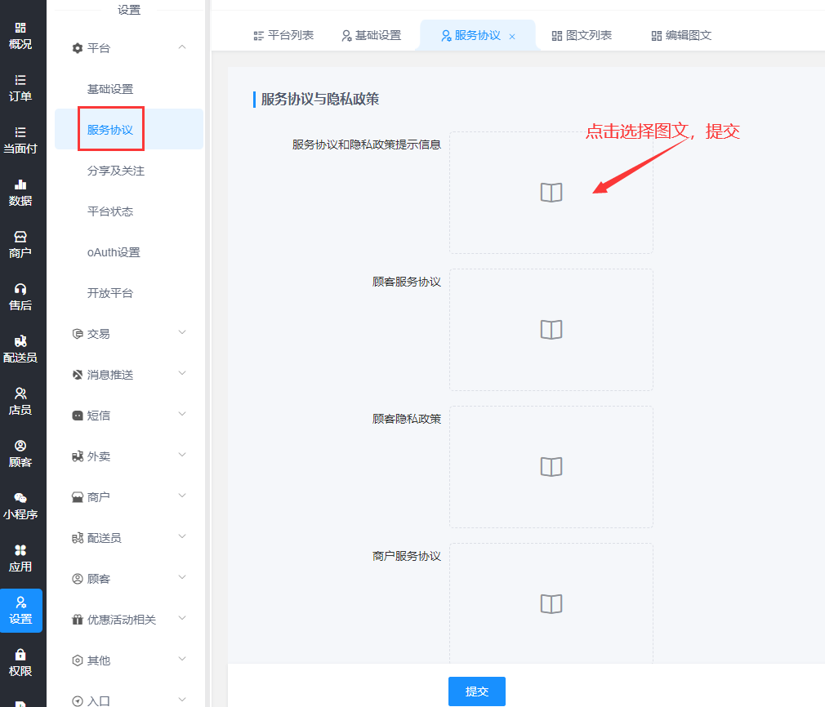Expand the 短信 SMS menu group
The height and width of the screenshot is (707, 825).
click(x=181, y=415)
